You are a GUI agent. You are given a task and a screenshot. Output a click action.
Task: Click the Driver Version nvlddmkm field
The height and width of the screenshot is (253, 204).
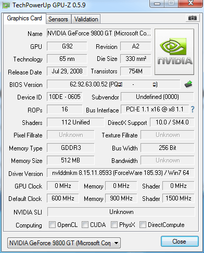click(x=121, y=173)
